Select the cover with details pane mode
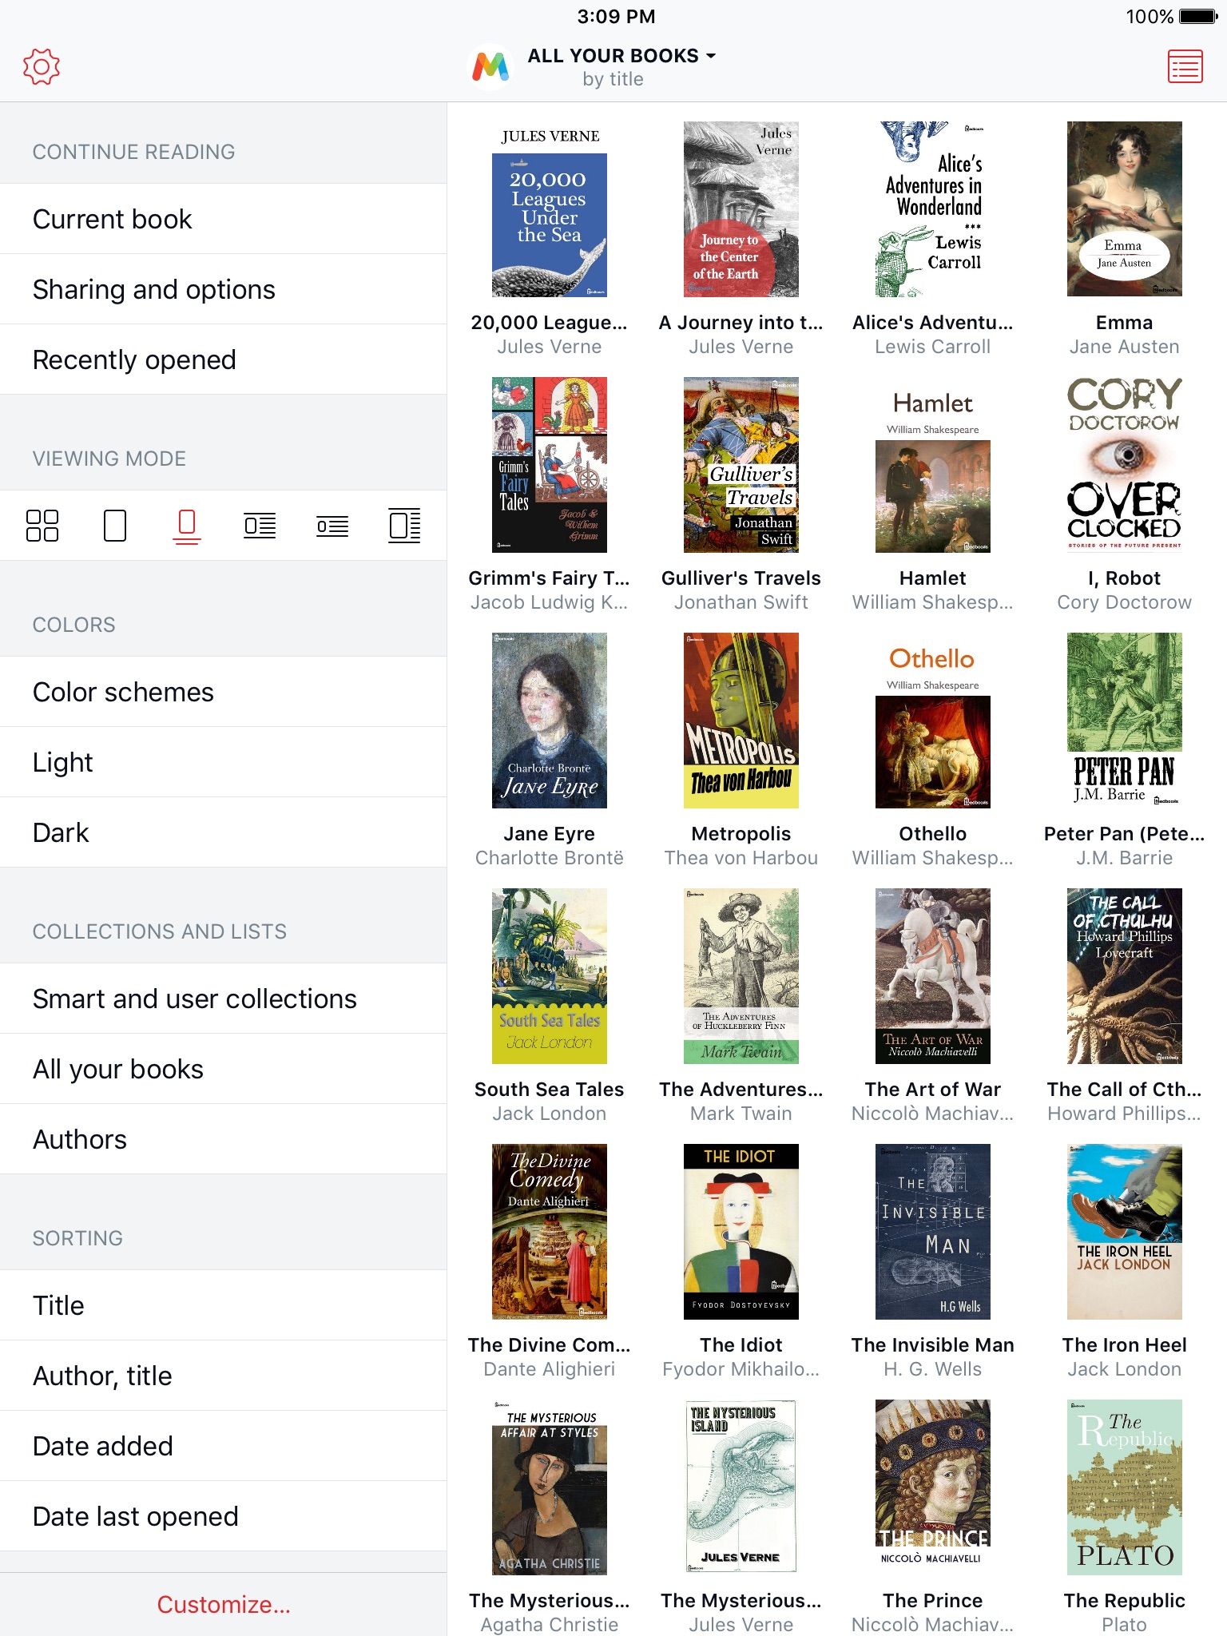This screenshot has height=1636, width=1227. click(404, 526)
